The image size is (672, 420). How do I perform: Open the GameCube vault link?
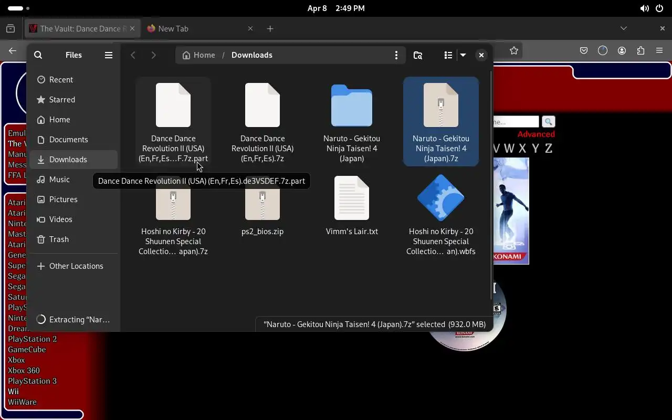(x=27, y=350)
